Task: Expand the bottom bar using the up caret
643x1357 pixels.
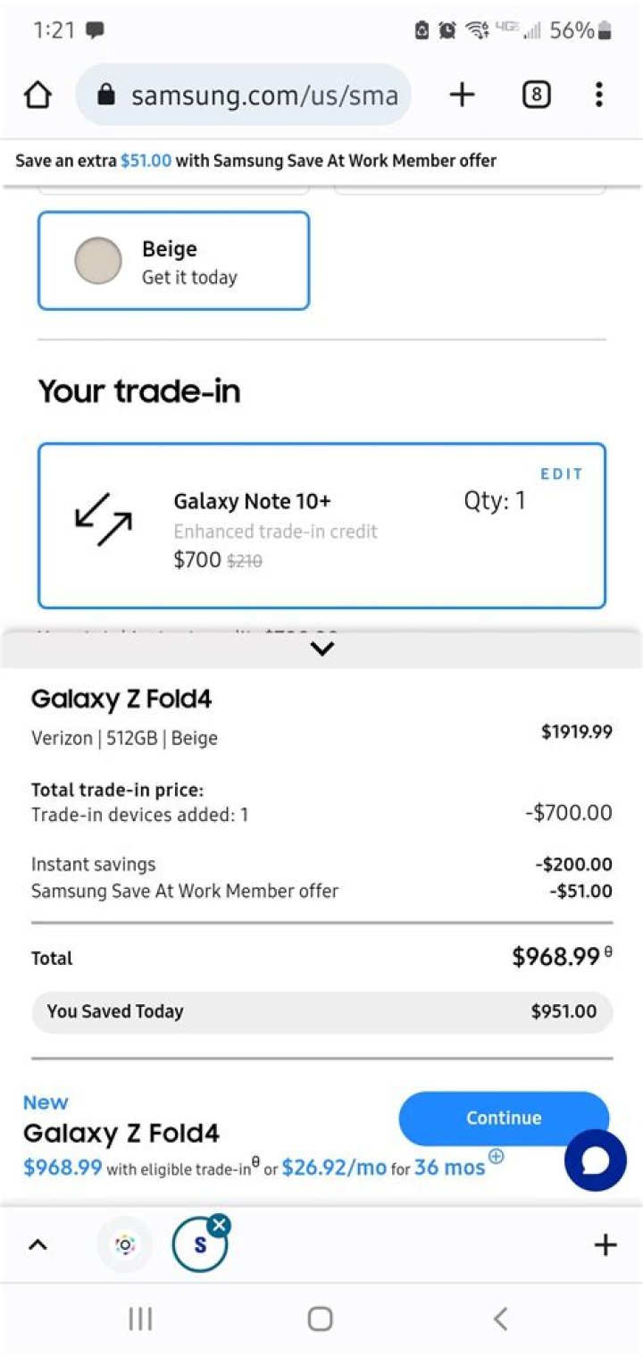Action: 38,1244
